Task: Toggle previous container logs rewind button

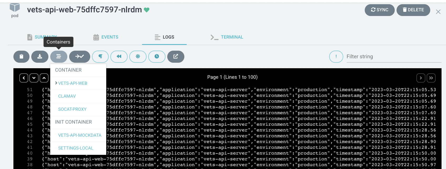Action: pos(119,57)
